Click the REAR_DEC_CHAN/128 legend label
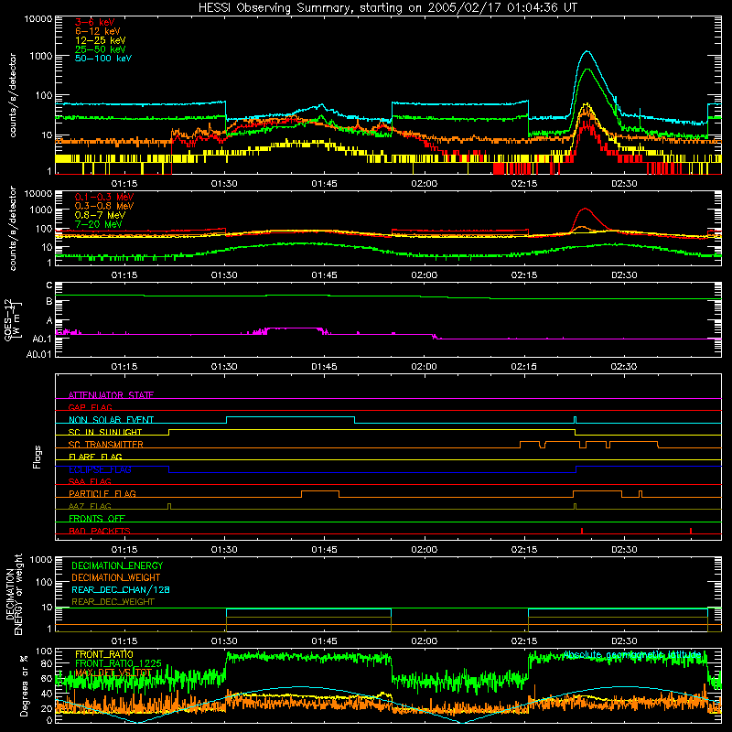 click(x=121, y=589)
